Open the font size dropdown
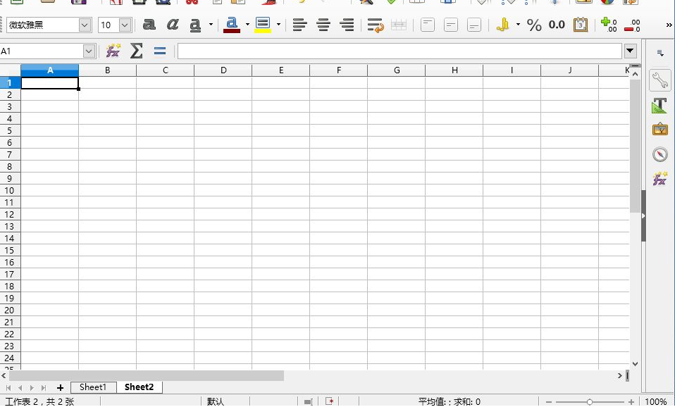675x407 pixels. tap(125, 25)
